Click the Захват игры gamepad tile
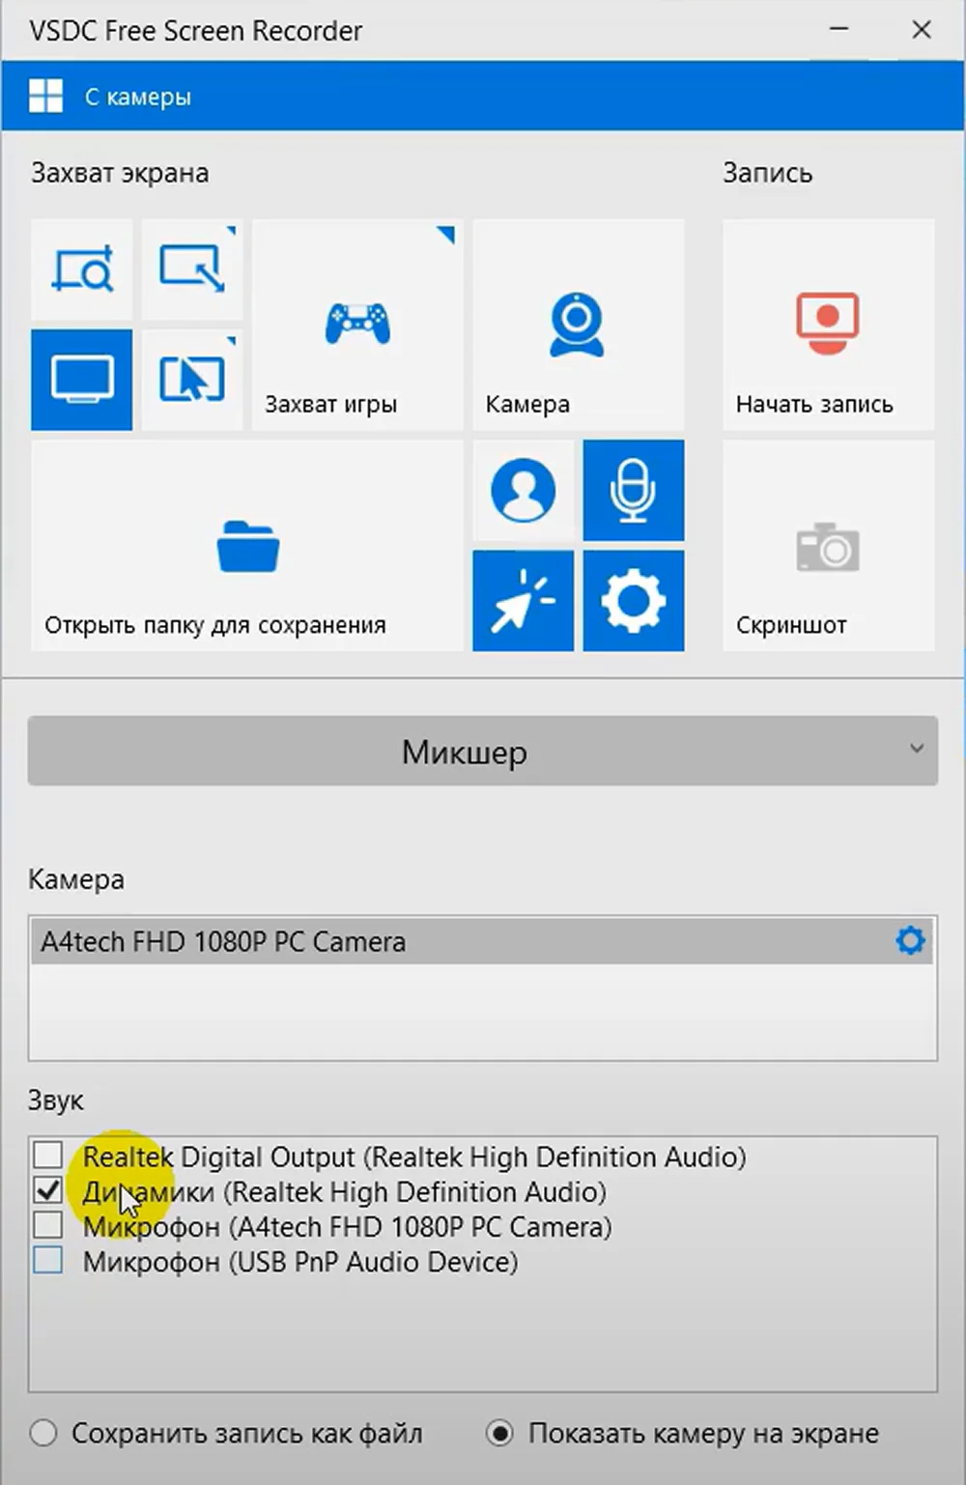The width and height of the screenshot is (966, 1485). (x=357, y=325)
